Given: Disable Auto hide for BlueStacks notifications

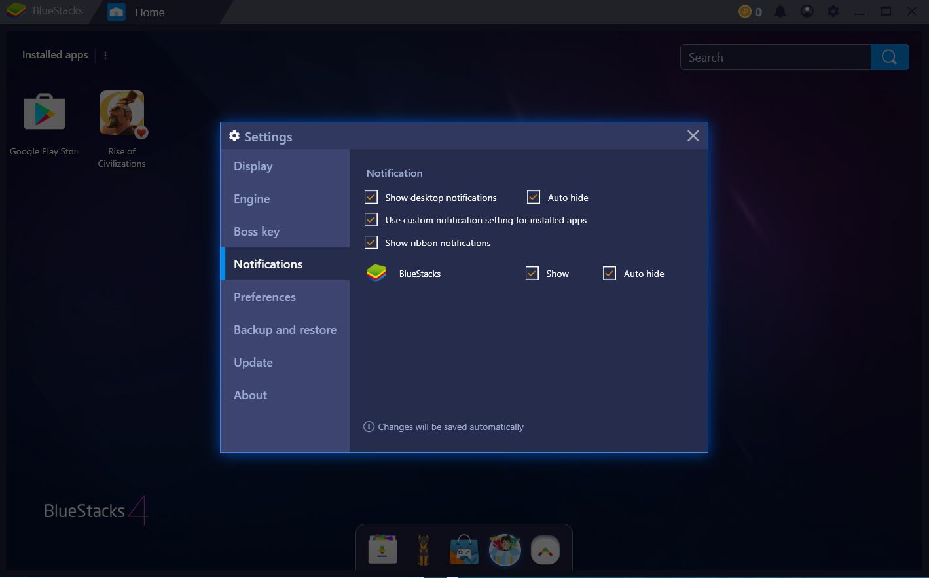Looking at the screenshot, I should pyautogui.click(x=610, y=273).
